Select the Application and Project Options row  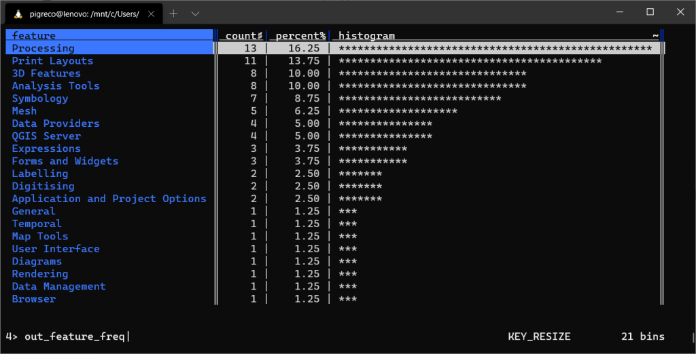point(109,199)
